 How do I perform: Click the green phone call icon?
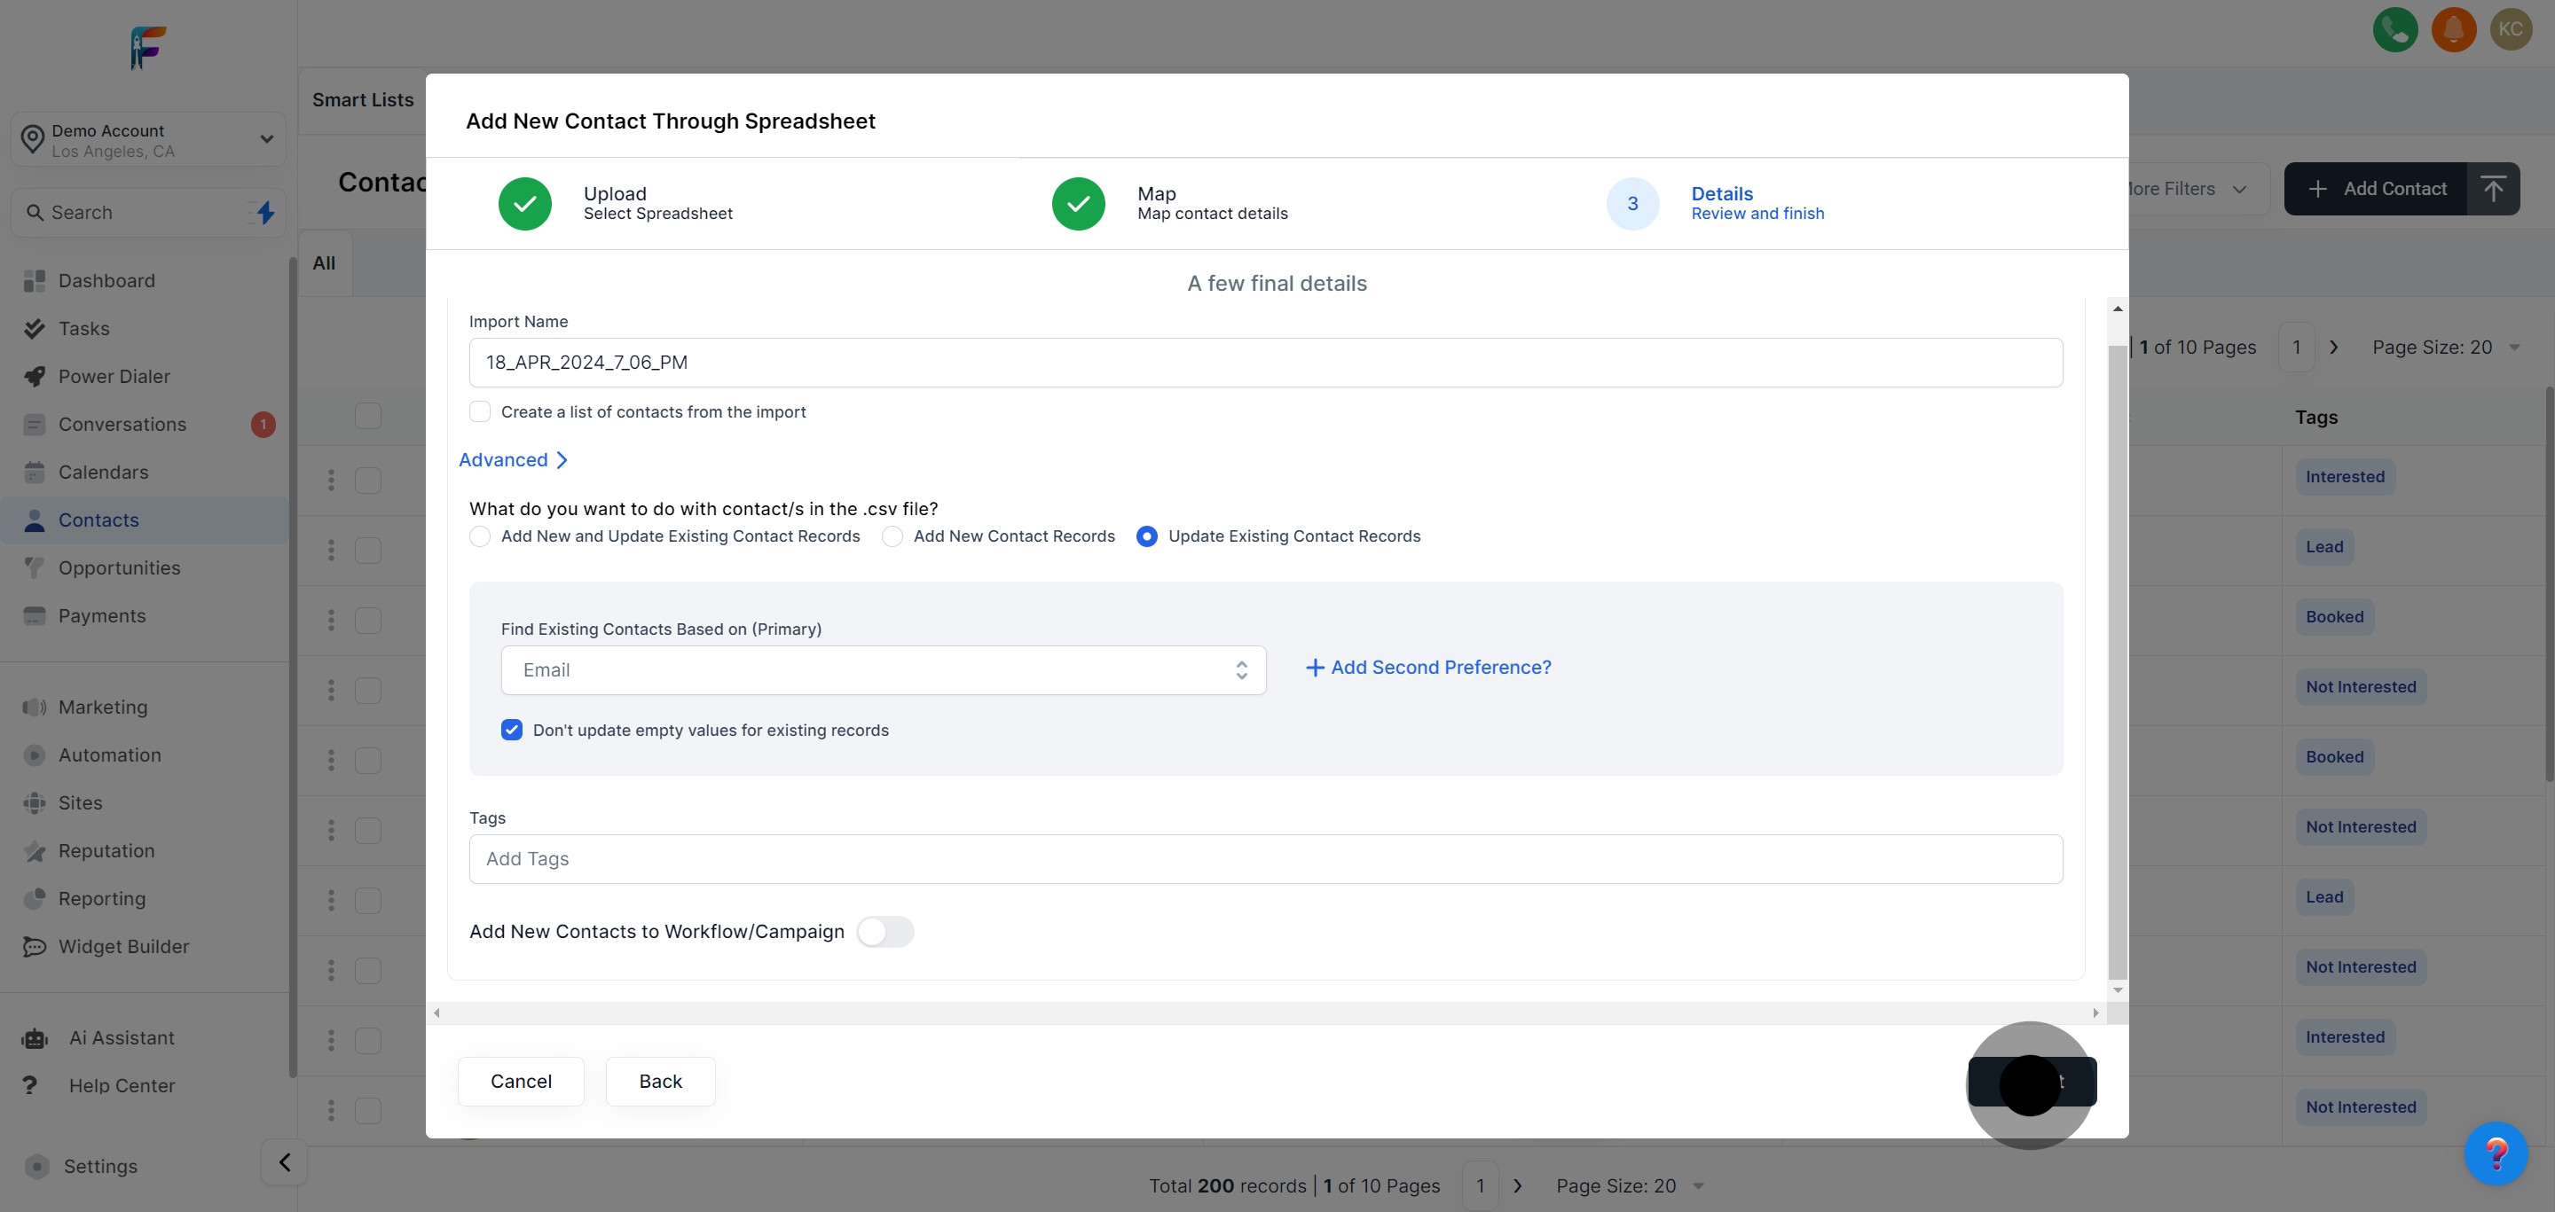(2394, 30)
